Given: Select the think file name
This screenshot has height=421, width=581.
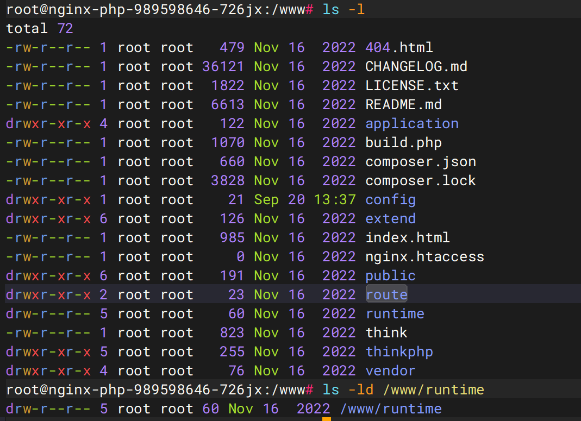Looking at the screenshot, I should tap(386, 333).
